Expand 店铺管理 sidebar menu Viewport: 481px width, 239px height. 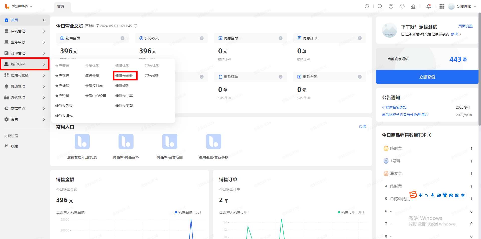[25, 31]
